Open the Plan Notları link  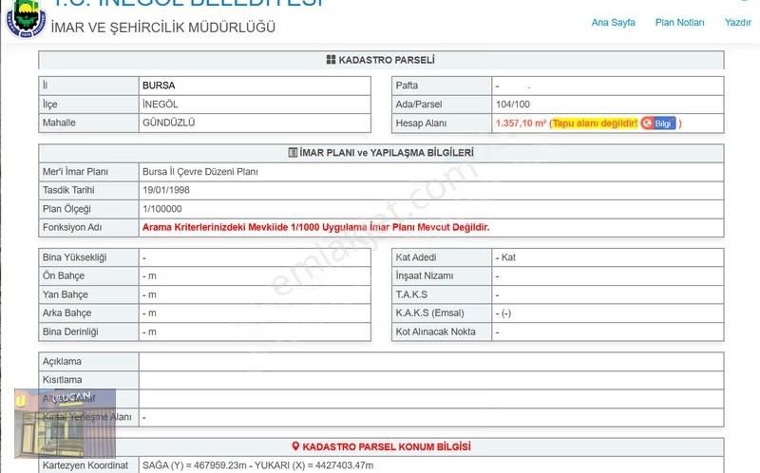click(679, 22)
